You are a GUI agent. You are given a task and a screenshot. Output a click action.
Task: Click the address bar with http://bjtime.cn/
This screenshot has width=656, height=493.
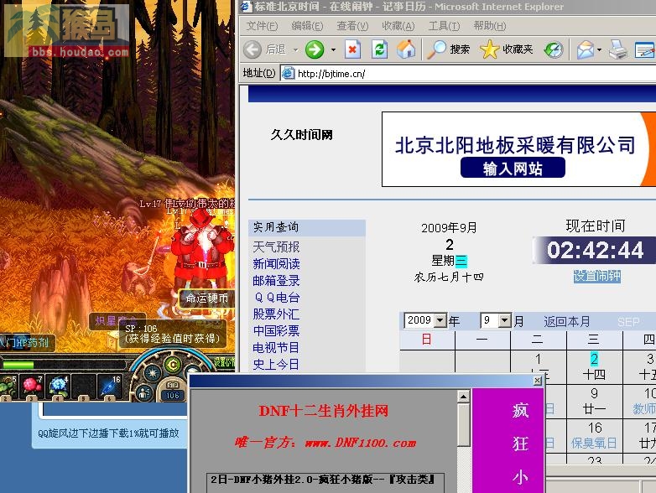coord(468,74)
